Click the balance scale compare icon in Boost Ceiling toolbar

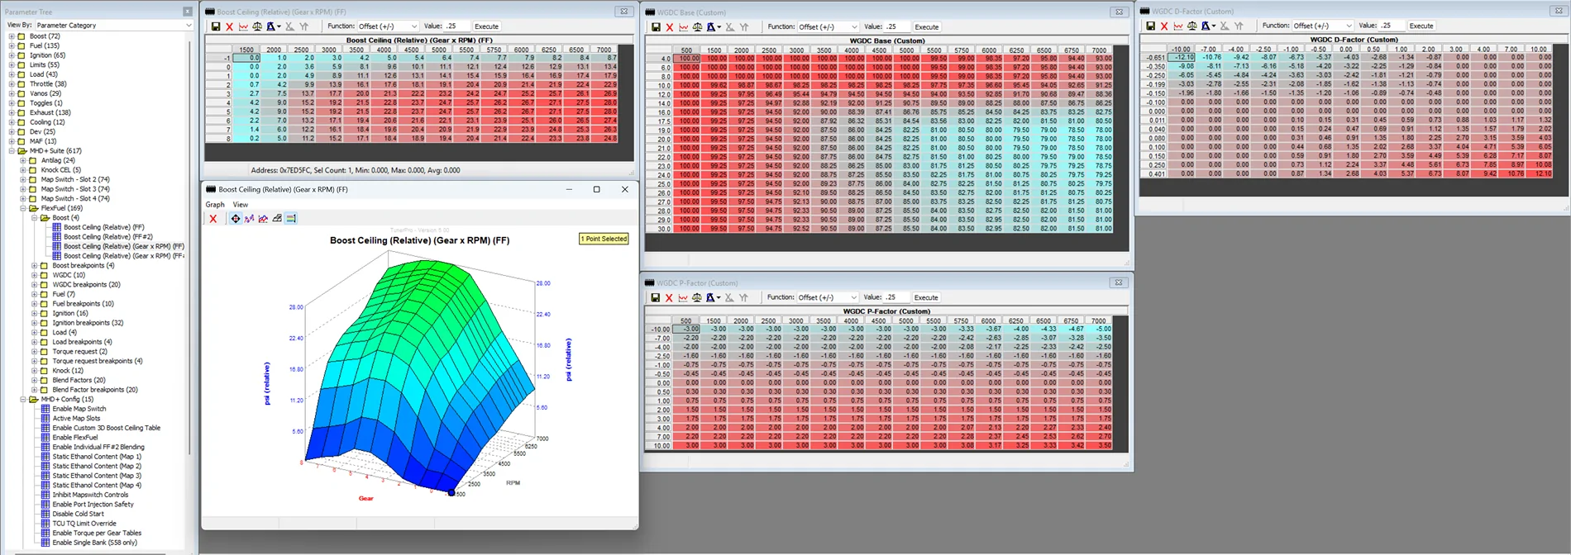[257, 26]
